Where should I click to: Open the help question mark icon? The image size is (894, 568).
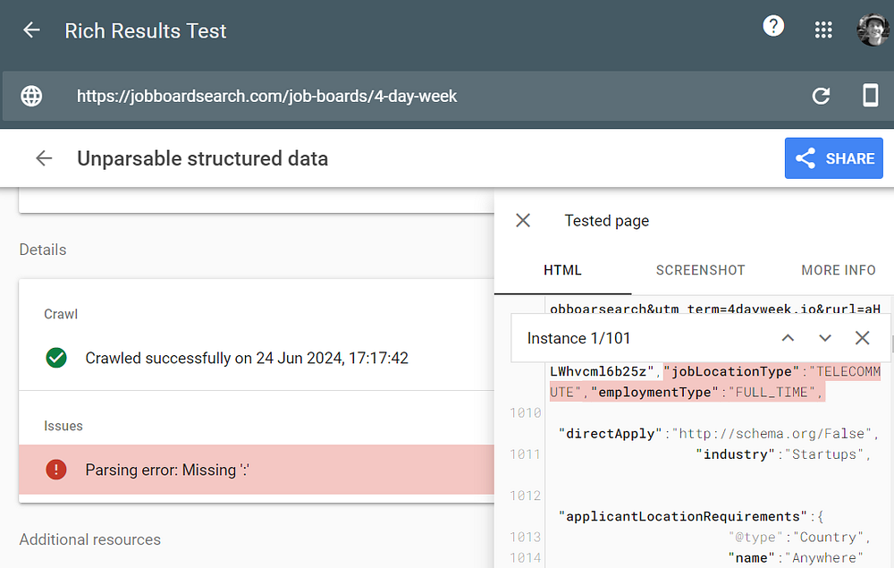pos(773,27)
